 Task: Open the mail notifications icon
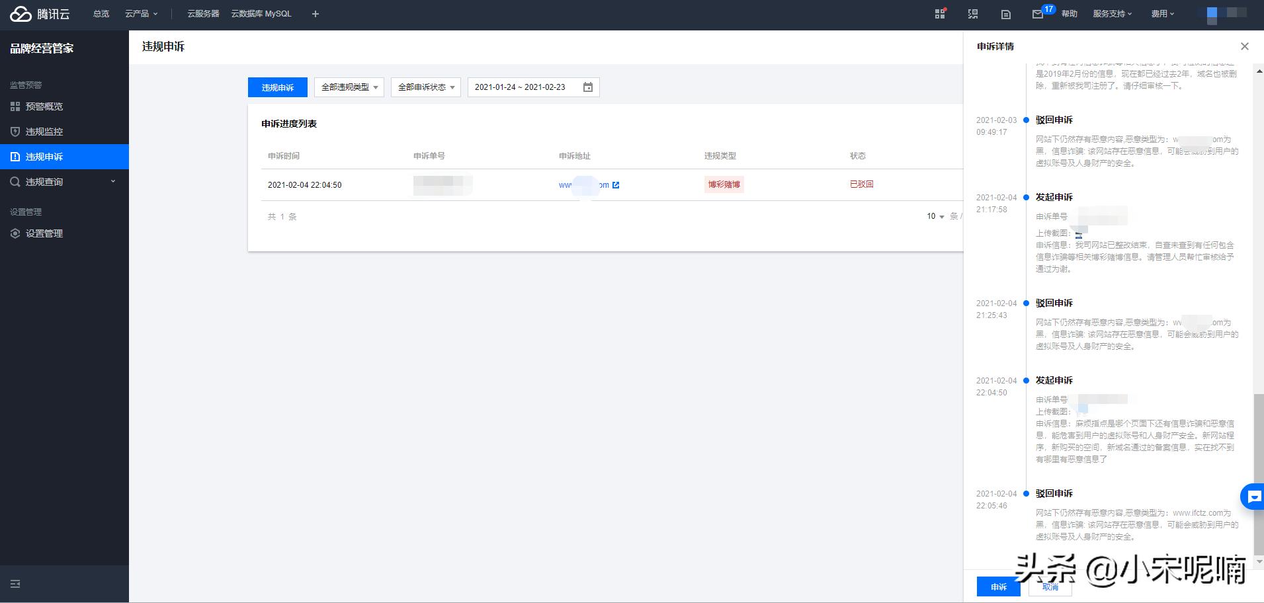click(1038, 14)
